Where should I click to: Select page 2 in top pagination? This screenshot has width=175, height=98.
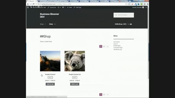(x=104, y=47)
